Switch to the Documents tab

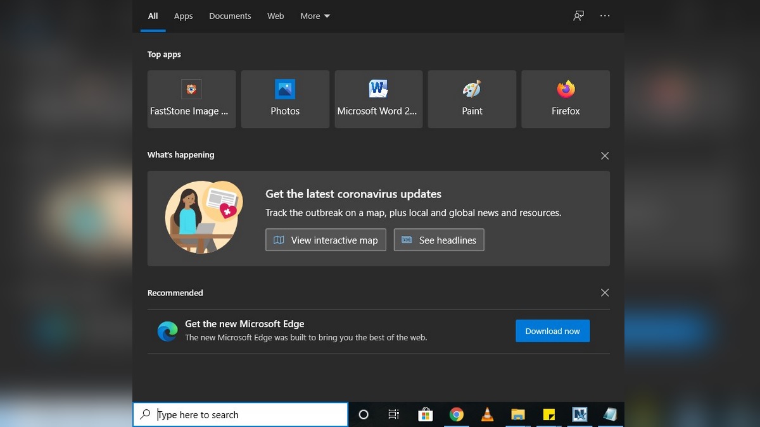230,16
